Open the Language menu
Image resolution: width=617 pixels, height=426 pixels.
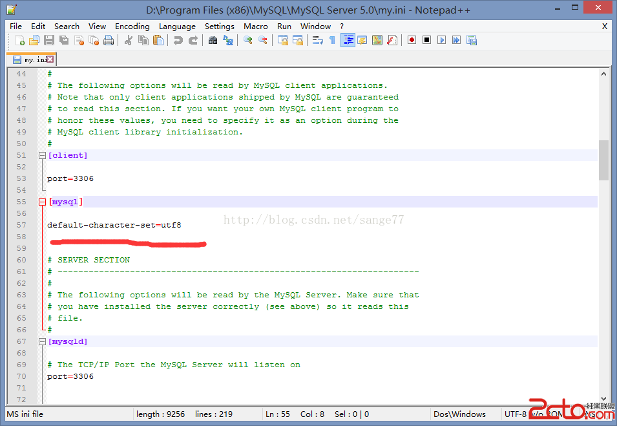177,27
